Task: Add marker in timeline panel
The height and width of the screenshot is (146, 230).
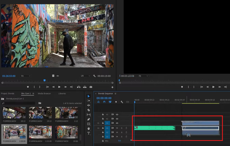Action: [x=116, y=102]
